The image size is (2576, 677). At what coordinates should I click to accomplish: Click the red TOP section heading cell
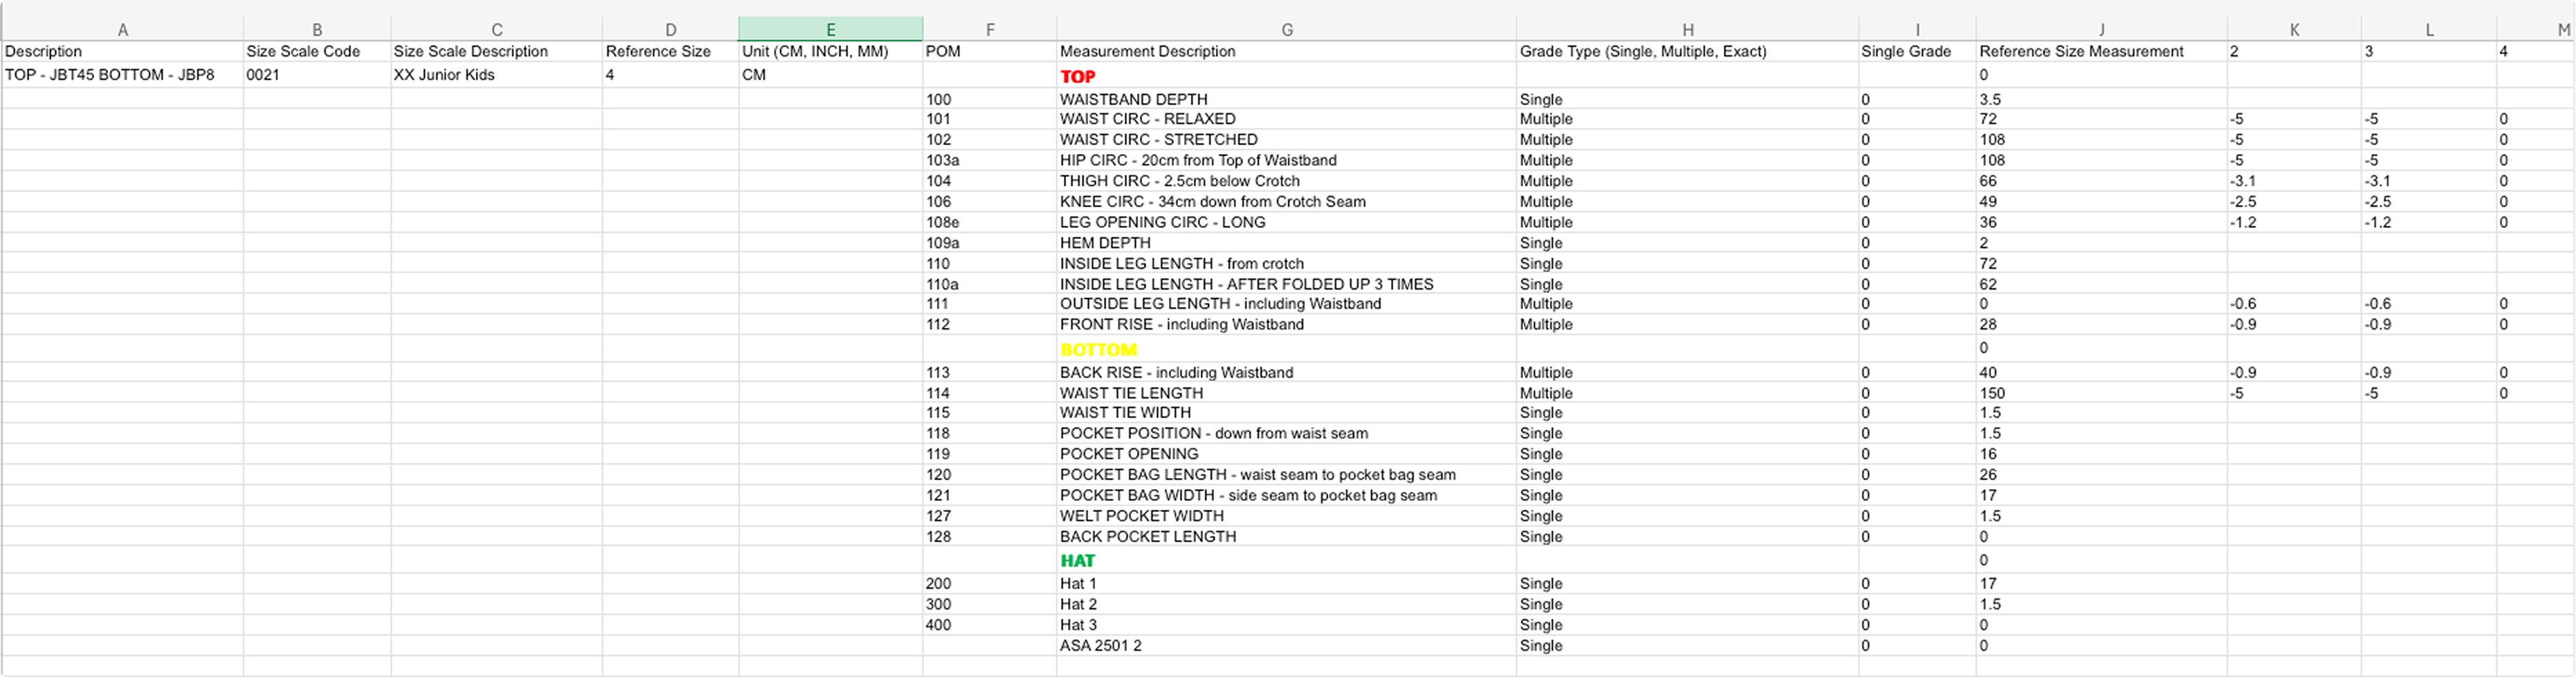[1079, 76]
